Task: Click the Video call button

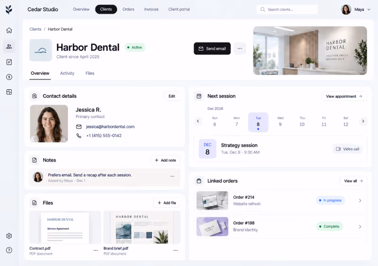Action: click(x=348, y=149)
